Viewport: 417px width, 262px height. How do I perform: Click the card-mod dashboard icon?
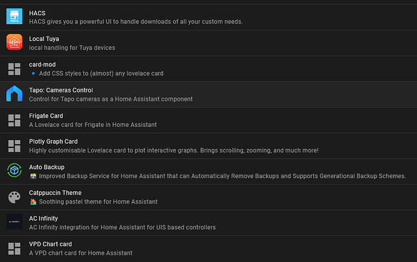[x=14, y=69]
